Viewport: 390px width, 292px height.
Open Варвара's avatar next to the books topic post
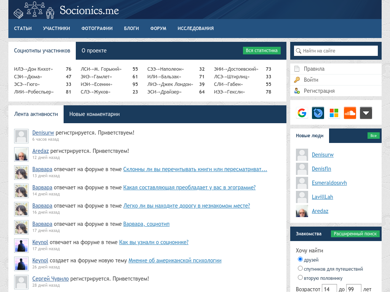(x=21, y=173)
